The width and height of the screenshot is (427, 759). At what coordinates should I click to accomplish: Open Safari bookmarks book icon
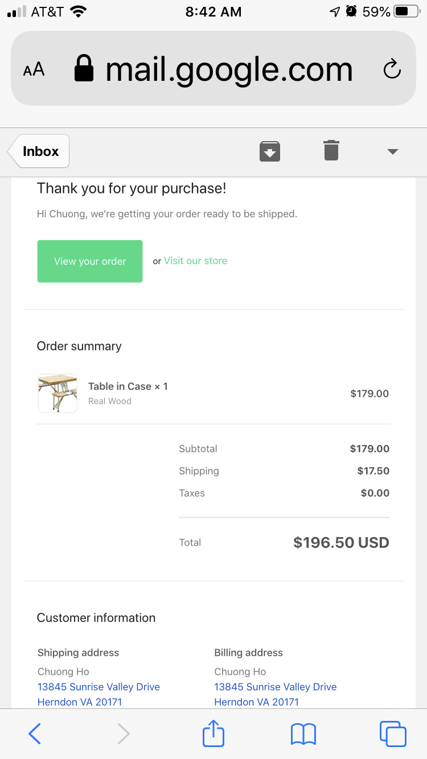pos(303,734)
